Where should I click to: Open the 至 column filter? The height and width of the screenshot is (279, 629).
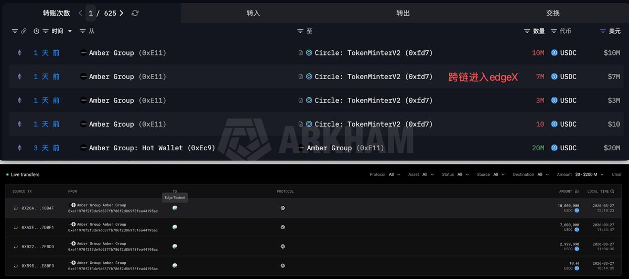[x=300, y=31]
